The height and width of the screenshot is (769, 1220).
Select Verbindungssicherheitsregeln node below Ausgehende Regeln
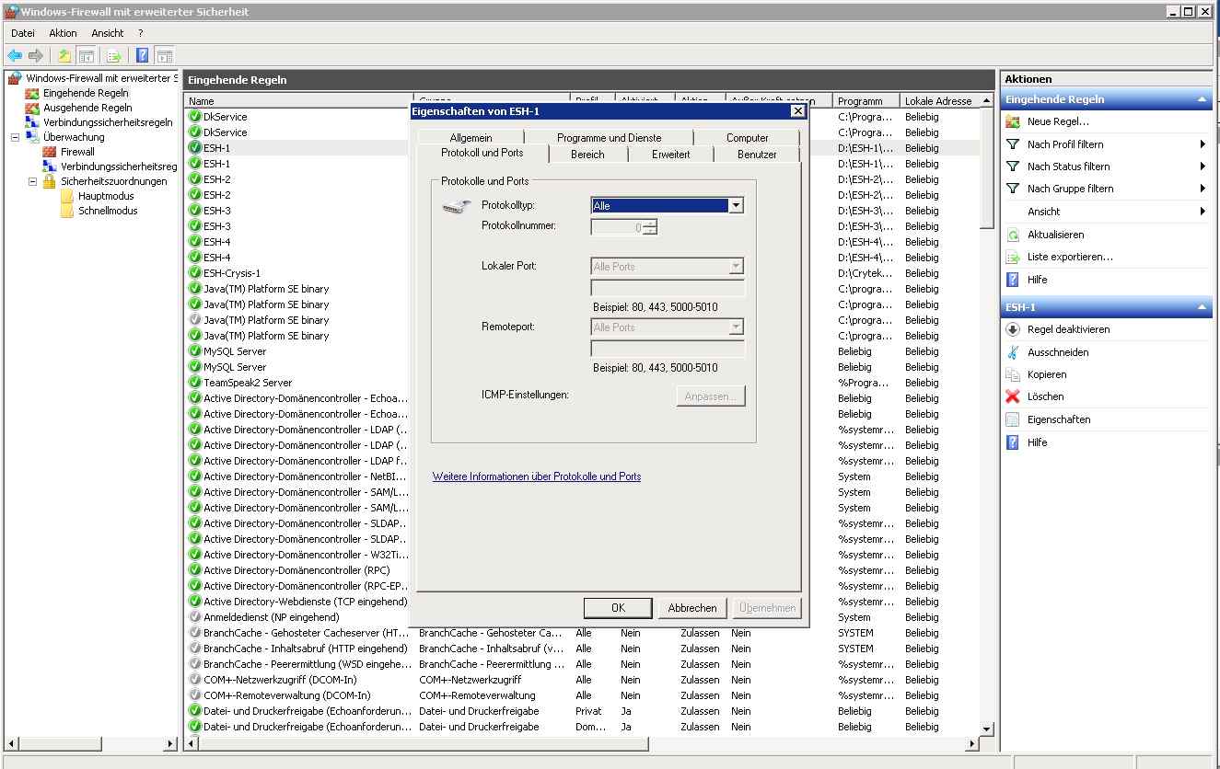pyautogui.click(x=108, y=122)
